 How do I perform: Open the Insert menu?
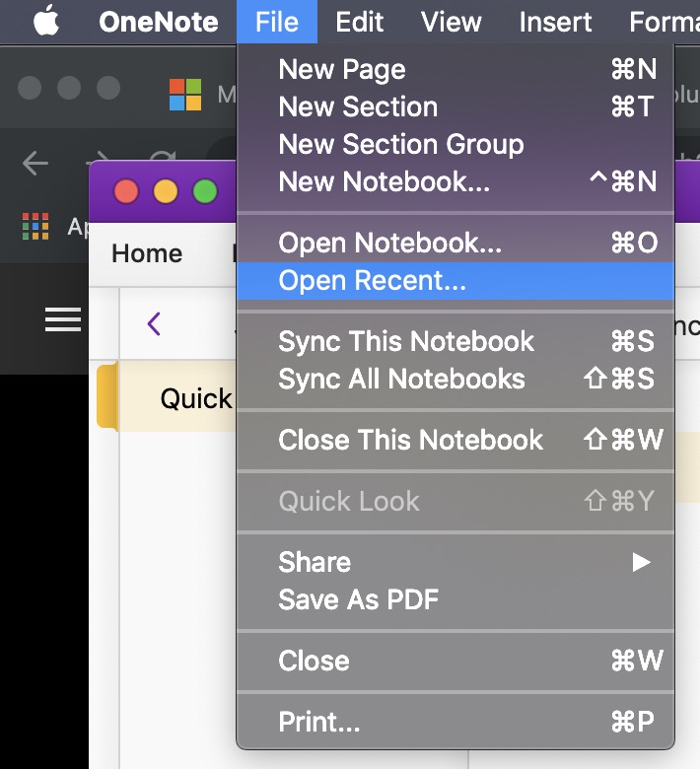pyautogui.click(x=555, y=22)
